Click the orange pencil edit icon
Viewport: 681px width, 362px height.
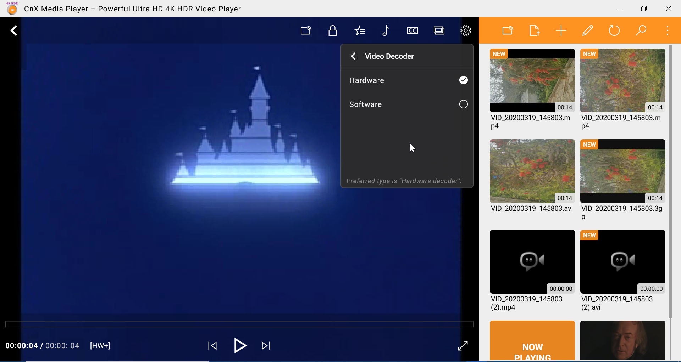point(588,31)
